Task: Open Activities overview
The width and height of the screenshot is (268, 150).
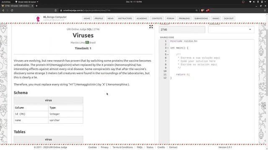Action: coord(6,2)
